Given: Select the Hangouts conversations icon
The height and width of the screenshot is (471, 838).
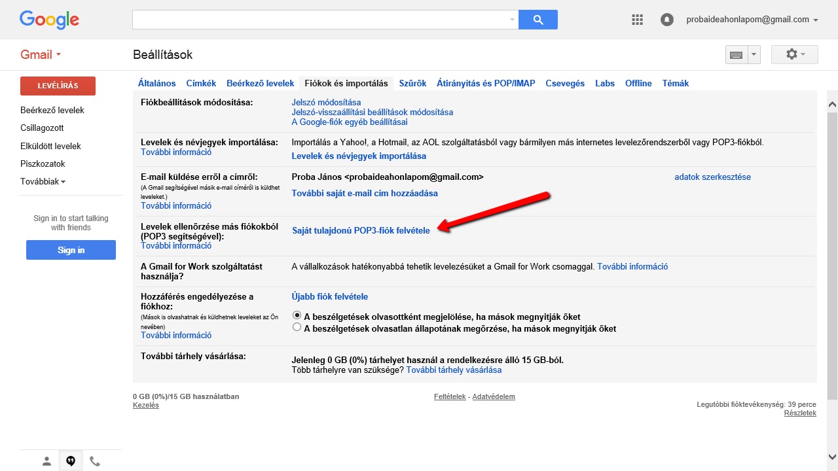Looking at the screenshot, I should [x=71, y=461].
